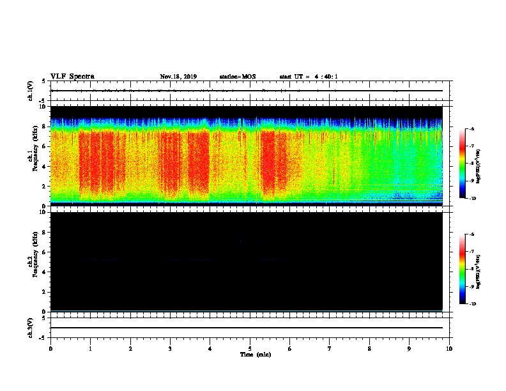Click the ch.1 voltage waveform trace

[x=247, y=91]
